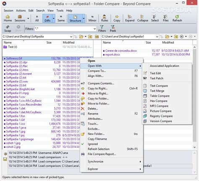Sort left pane by Size column
This screenshot has height=181, width=199.
[x=49, y=43]
